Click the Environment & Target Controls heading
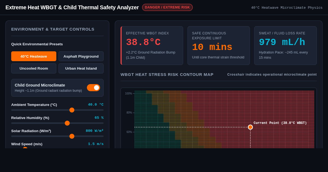 point(53,29)
